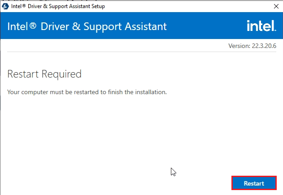
Task: Close the Intel Driver & Support Assistant Setup window
Action: coord(276,6)
